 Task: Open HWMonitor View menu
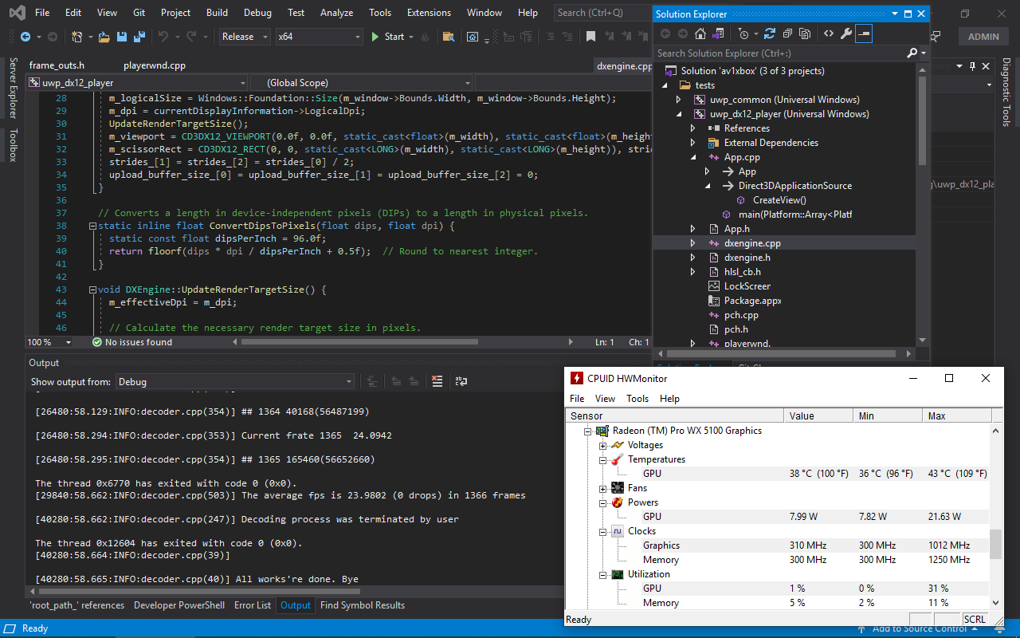[x=605, y=399]
